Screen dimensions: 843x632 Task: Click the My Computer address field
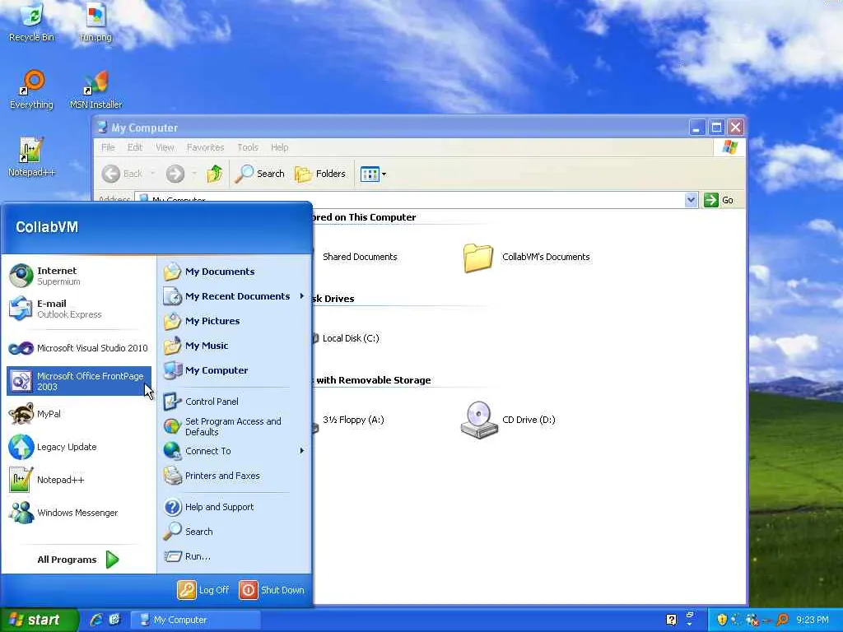coord(410,200)
